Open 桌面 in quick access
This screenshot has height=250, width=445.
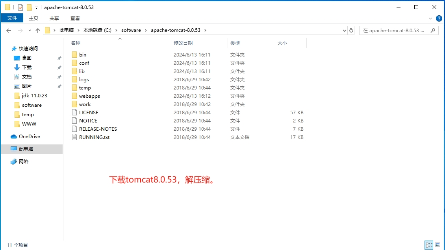point(23,58)
